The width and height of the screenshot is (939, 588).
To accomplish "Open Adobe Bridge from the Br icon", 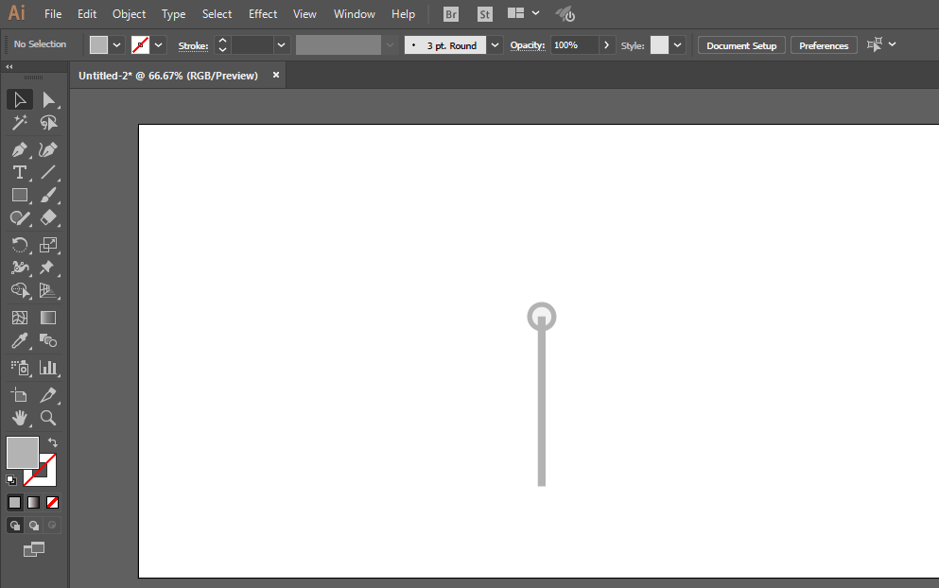I will [452, 14].
